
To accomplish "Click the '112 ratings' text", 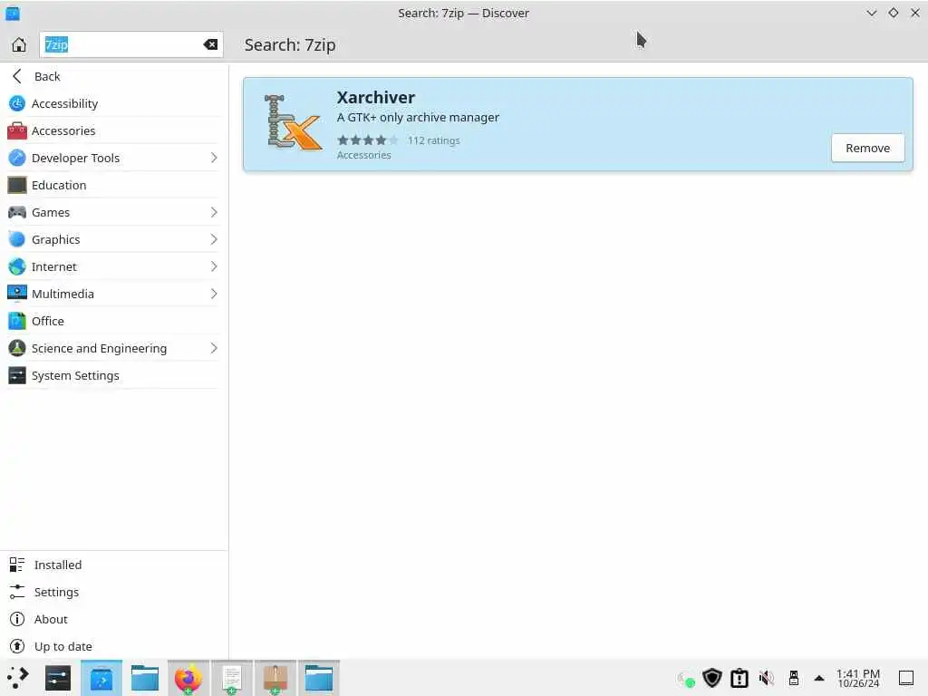I will tap(434, 140).
